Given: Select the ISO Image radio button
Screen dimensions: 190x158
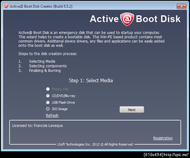Looking at the screenshot, I should point(48,109).
